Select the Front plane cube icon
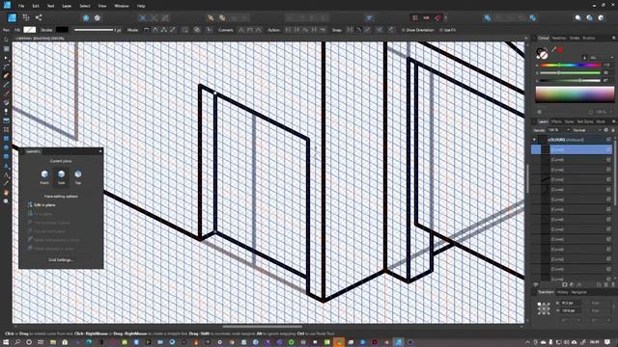 (x=44, y=174)
